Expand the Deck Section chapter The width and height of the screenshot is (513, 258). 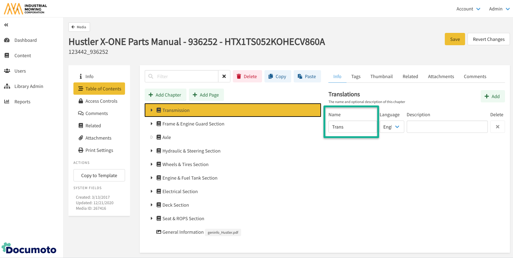click(x=151, y=205)
